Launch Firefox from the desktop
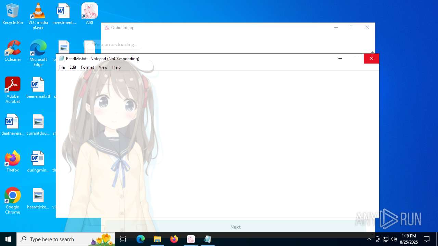Image resolution: width=438 pixels, height=246 pixels. pyautogui.click(x=13, y=162)
